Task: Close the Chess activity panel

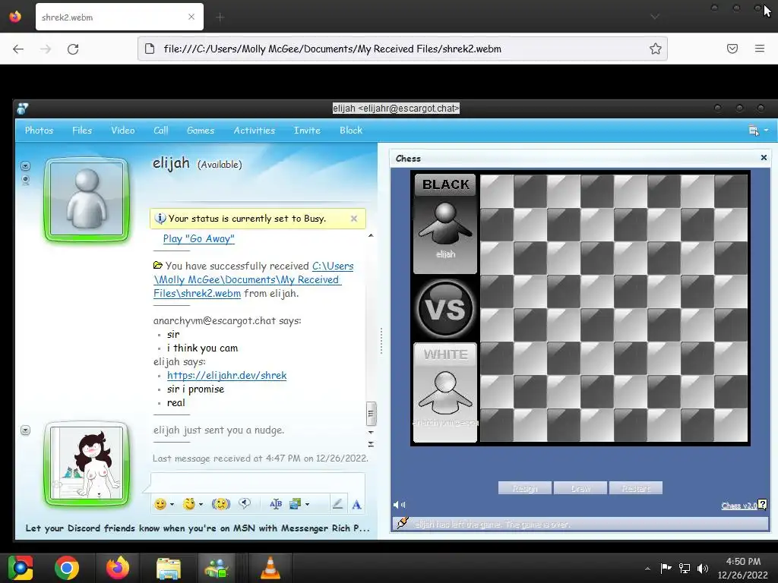Action: click(764, 158)
